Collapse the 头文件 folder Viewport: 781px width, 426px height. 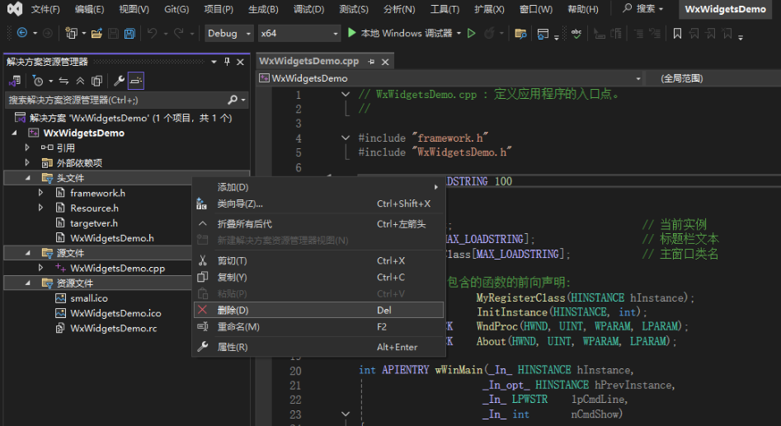pyautogui.click(x=27, y=178)
